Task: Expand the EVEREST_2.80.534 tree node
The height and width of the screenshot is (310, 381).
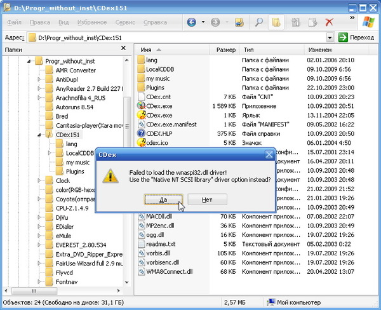Action: (x=39, y=245)
